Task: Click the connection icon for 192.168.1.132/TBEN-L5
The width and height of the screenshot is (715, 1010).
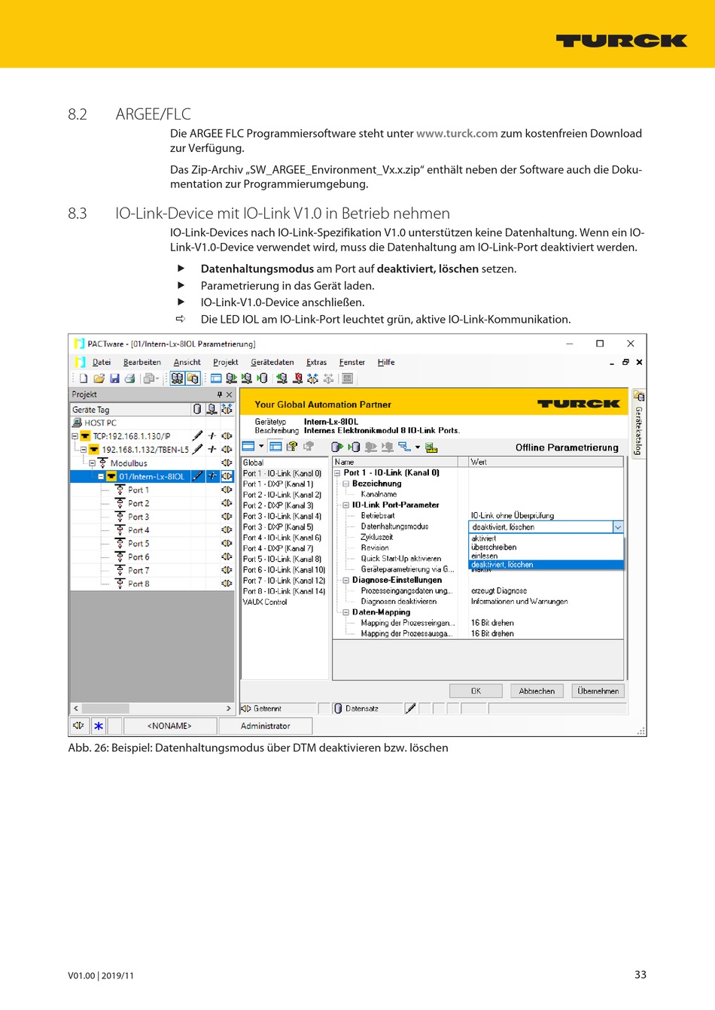Action: point(212,450)
